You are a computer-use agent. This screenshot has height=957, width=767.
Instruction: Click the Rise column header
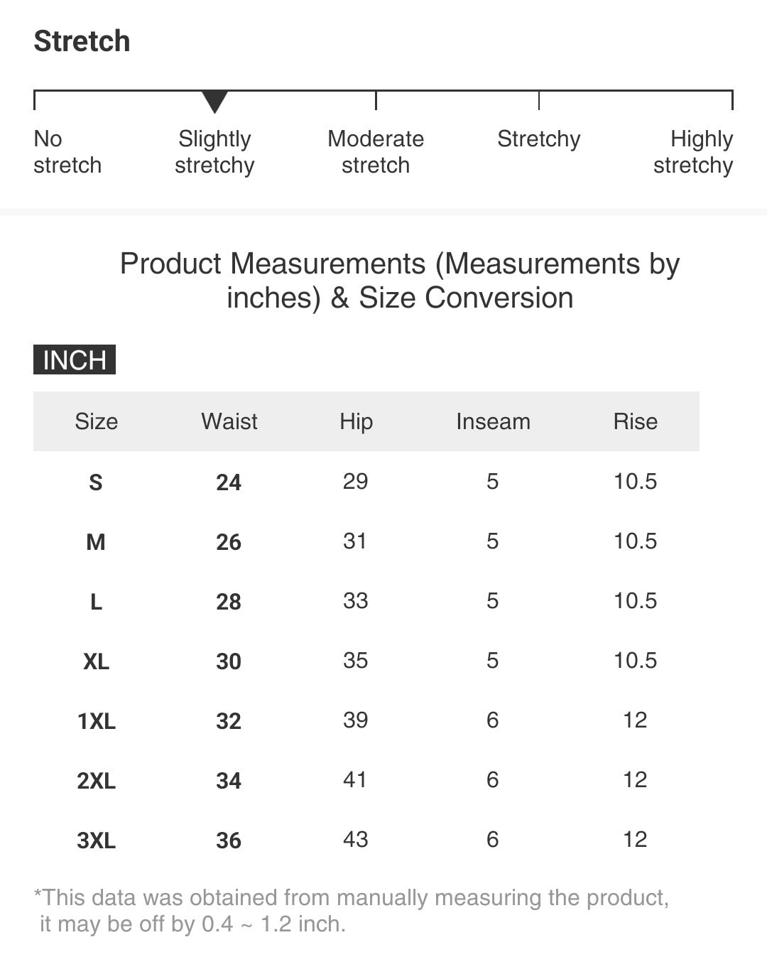635,421
